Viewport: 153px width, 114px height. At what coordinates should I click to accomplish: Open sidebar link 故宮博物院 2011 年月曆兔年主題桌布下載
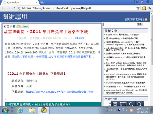coord(126,87)
